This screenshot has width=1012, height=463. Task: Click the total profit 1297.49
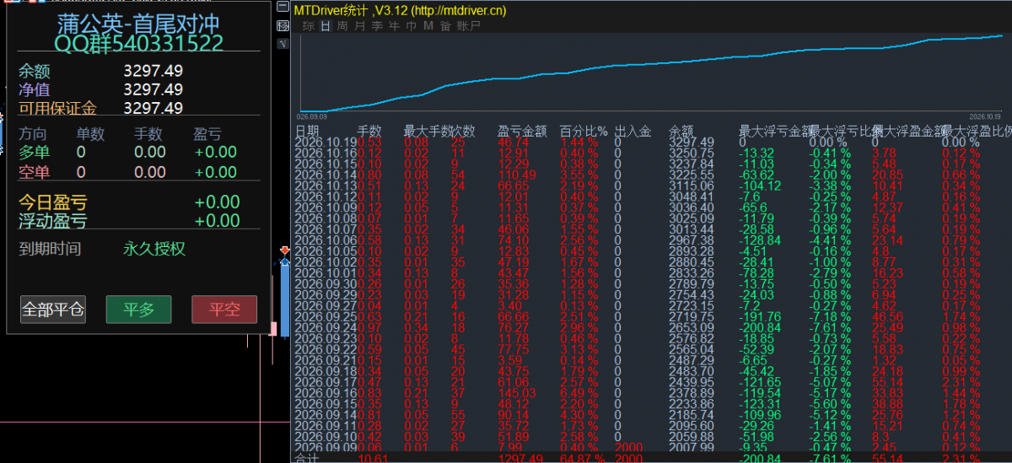522,458
